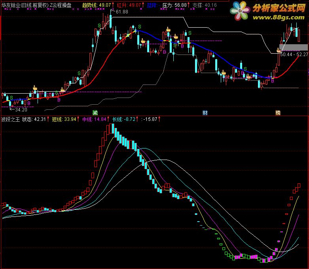Select the 支撑: 40.16 indicator label
The width and height of the screenshot is (309, 269).
pyautogui.click(x=205, y=5)
